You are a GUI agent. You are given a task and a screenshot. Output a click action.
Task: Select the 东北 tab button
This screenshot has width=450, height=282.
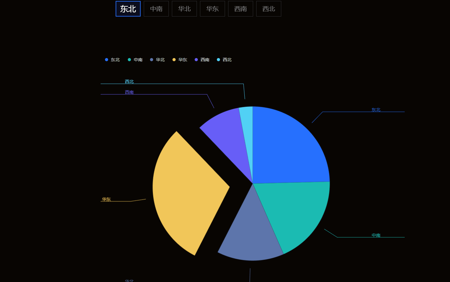pos(128,9)
